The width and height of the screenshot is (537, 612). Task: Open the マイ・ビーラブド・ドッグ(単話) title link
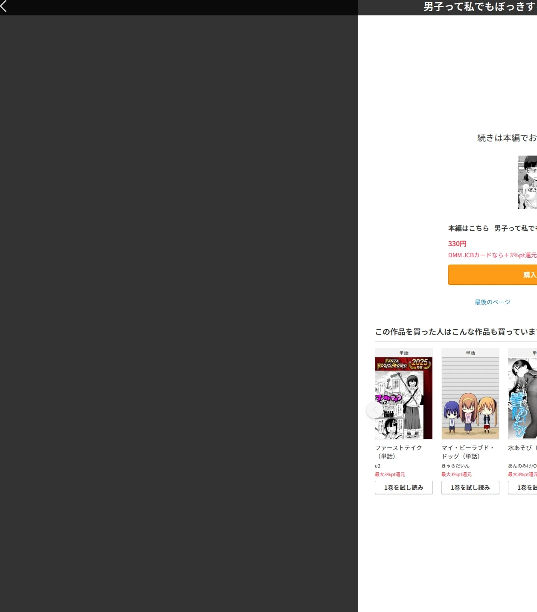click(468, 452)
